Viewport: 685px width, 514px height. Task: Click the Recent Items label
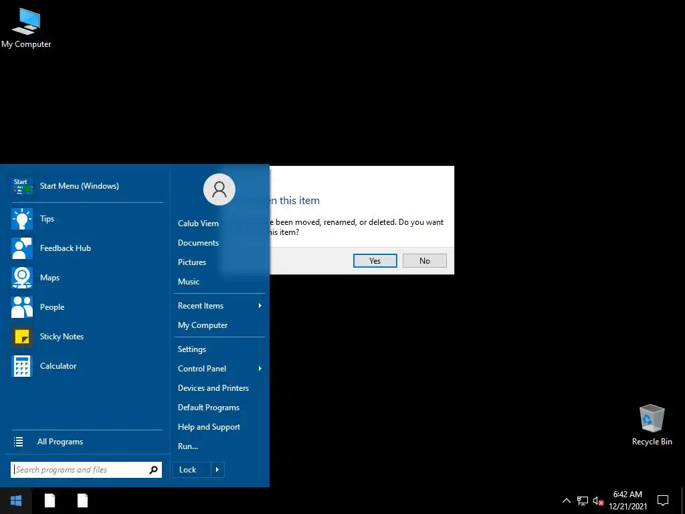click(201, 306)
